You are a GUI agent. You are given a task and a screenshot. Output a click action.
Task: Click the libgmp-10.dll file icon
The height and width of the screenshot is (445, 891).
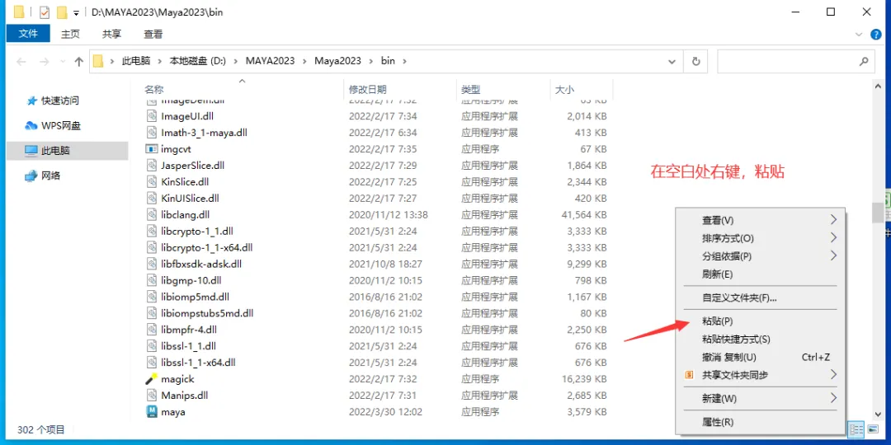coord(151,280)
